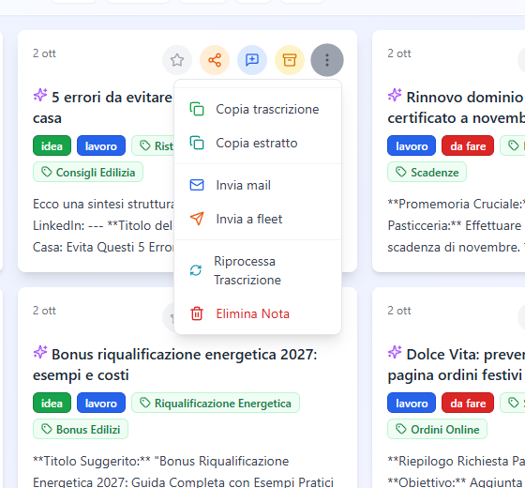Close the three-dots options menu button
525x488 pixels.
click(x=327, y=60)
